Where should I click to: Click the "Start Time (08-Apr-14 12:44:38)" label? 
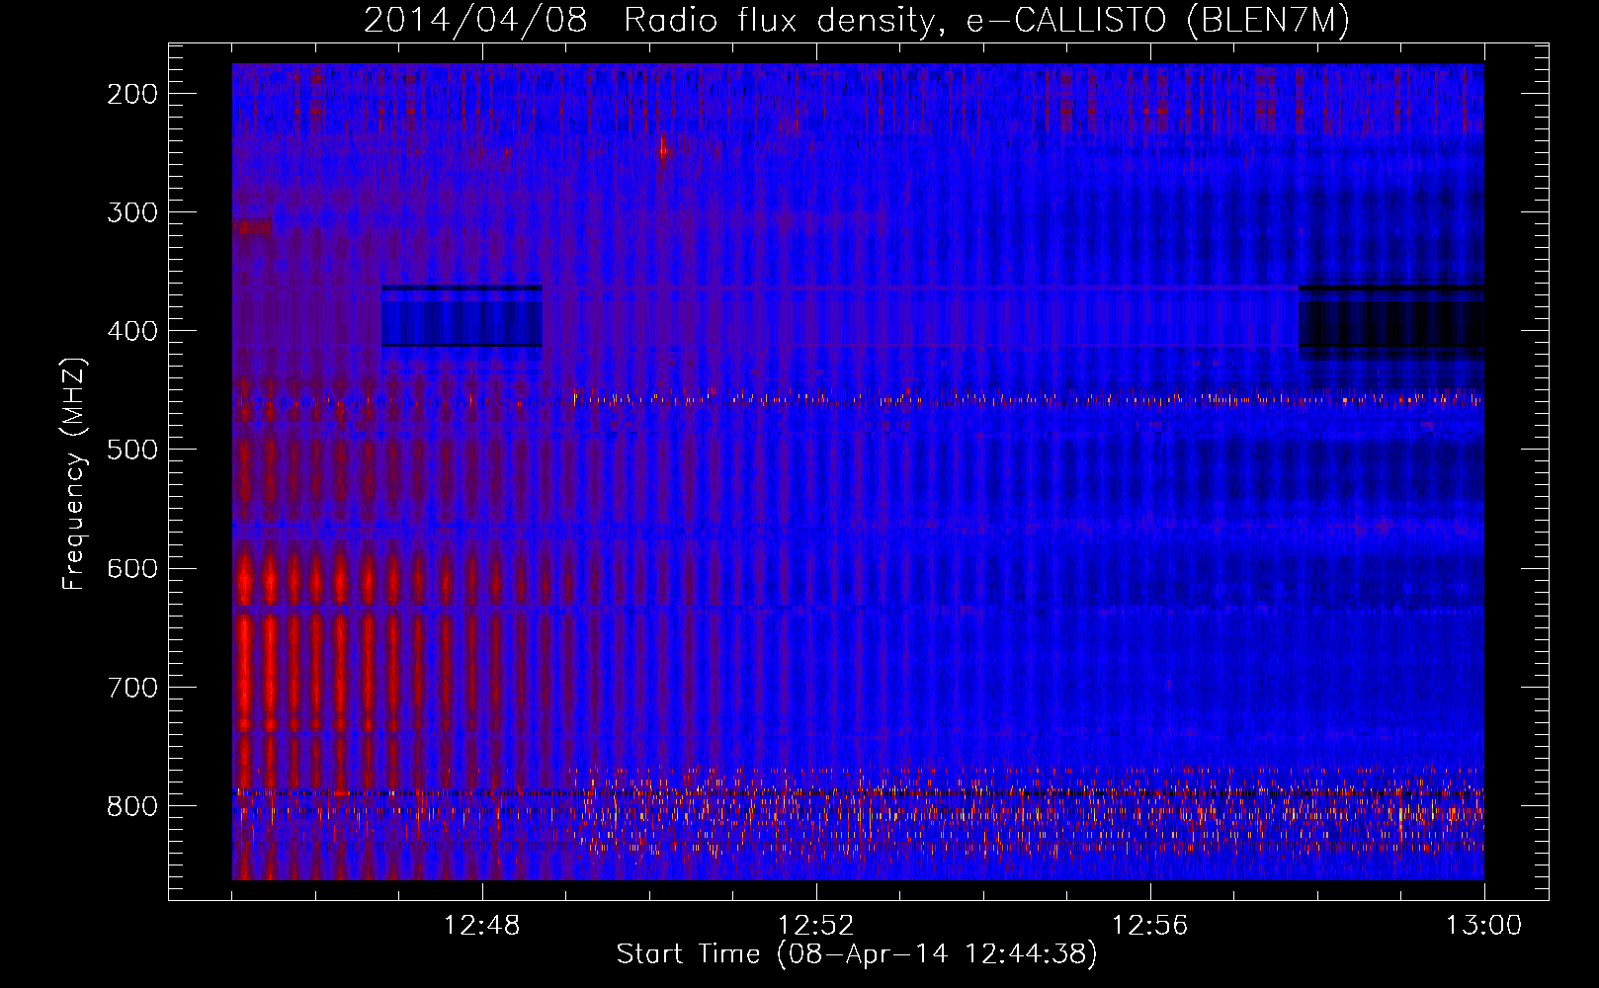[x=857, y=954]
